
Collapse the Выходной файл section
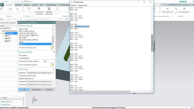click(54, 52)
